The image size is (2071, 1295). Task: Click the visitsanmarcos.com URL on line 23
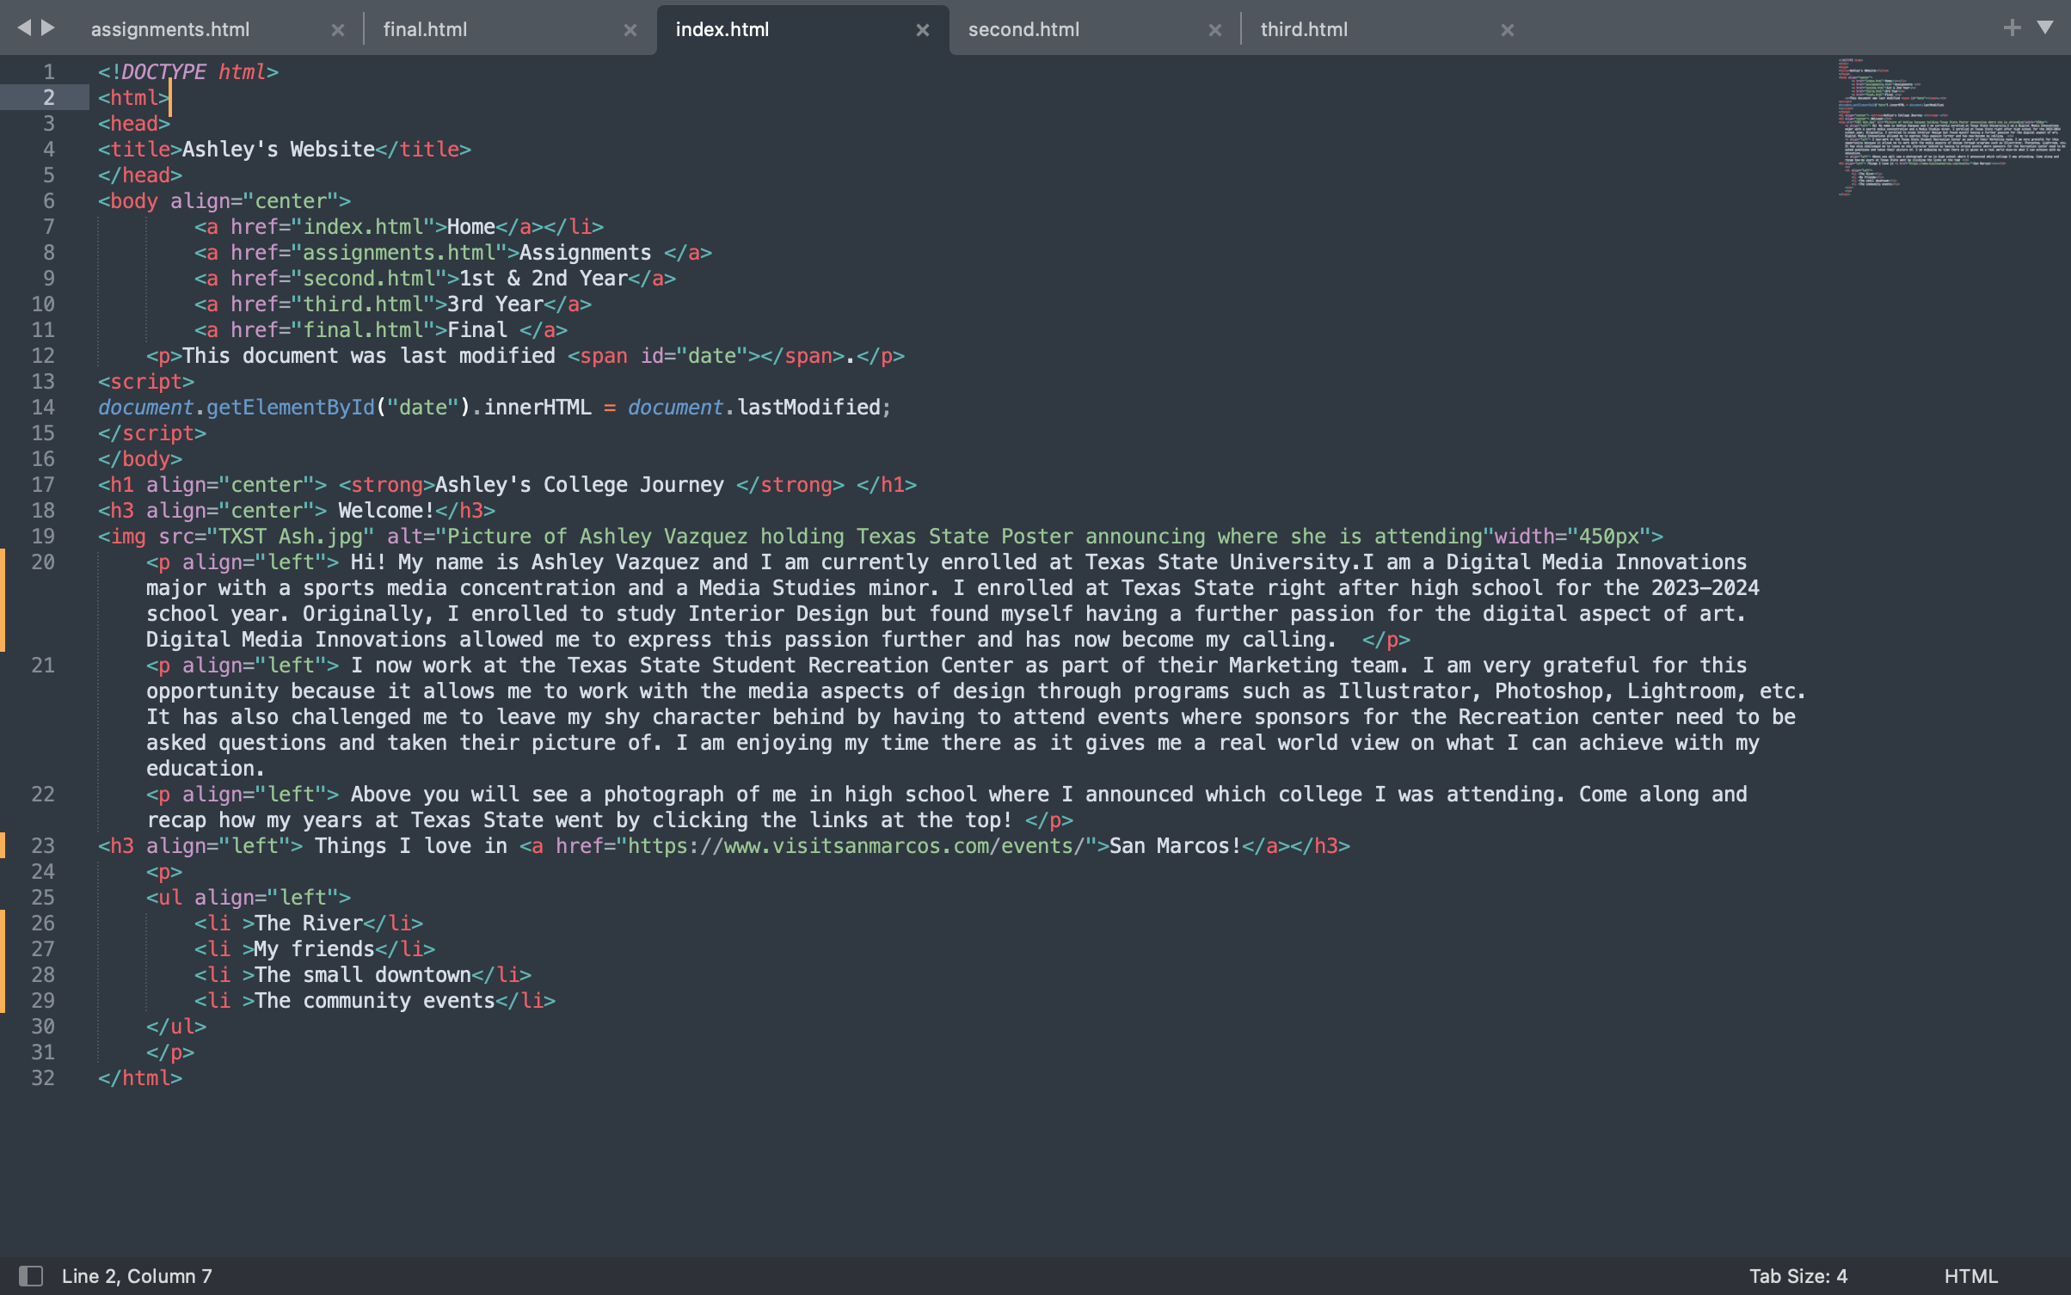pyautogui.click(x=857, y=846)
